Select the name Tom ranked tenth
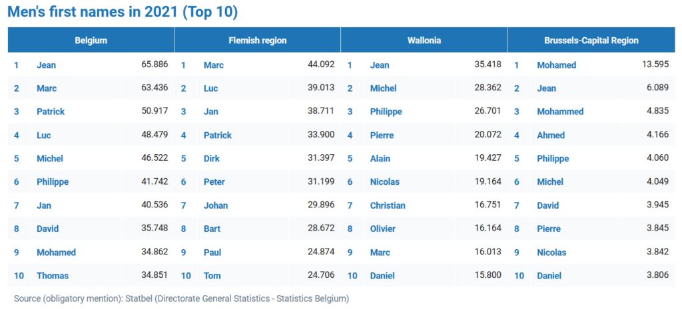 pos(212,276)
